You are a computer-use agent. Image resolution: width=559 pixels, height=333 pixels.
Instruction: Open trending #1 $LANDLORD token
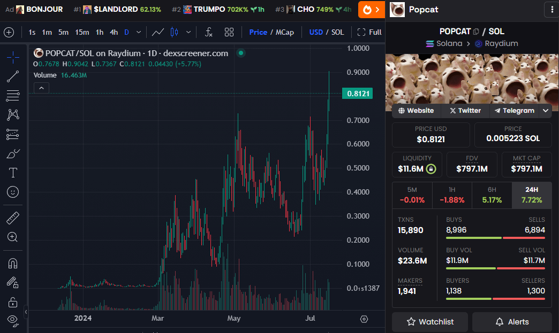point(117,9)
